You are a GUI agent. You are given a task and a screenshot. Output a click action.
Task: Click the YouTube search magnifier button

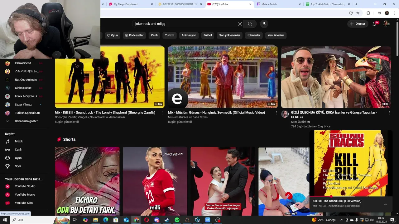(x=250, y=24)
